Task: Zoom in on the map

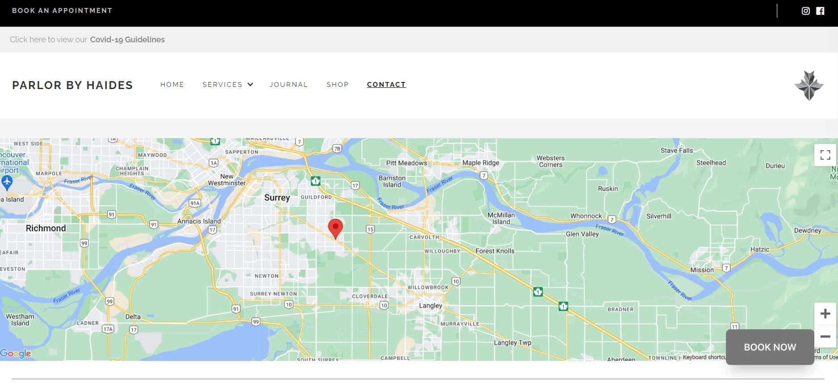Action: point(825,314)
